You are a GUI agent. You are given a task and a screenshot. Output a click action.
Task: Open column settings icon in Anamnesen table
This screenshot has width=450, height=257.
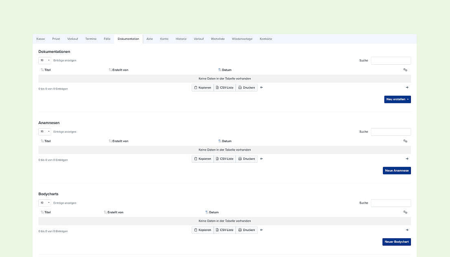click(405, 141)
